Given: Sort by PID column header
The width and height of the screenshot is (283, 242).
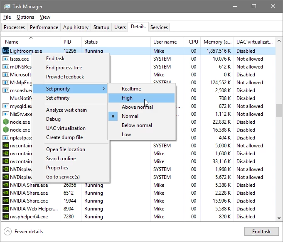Looking at the screenshot, I should pyautogui.click(x=71, y=42).
